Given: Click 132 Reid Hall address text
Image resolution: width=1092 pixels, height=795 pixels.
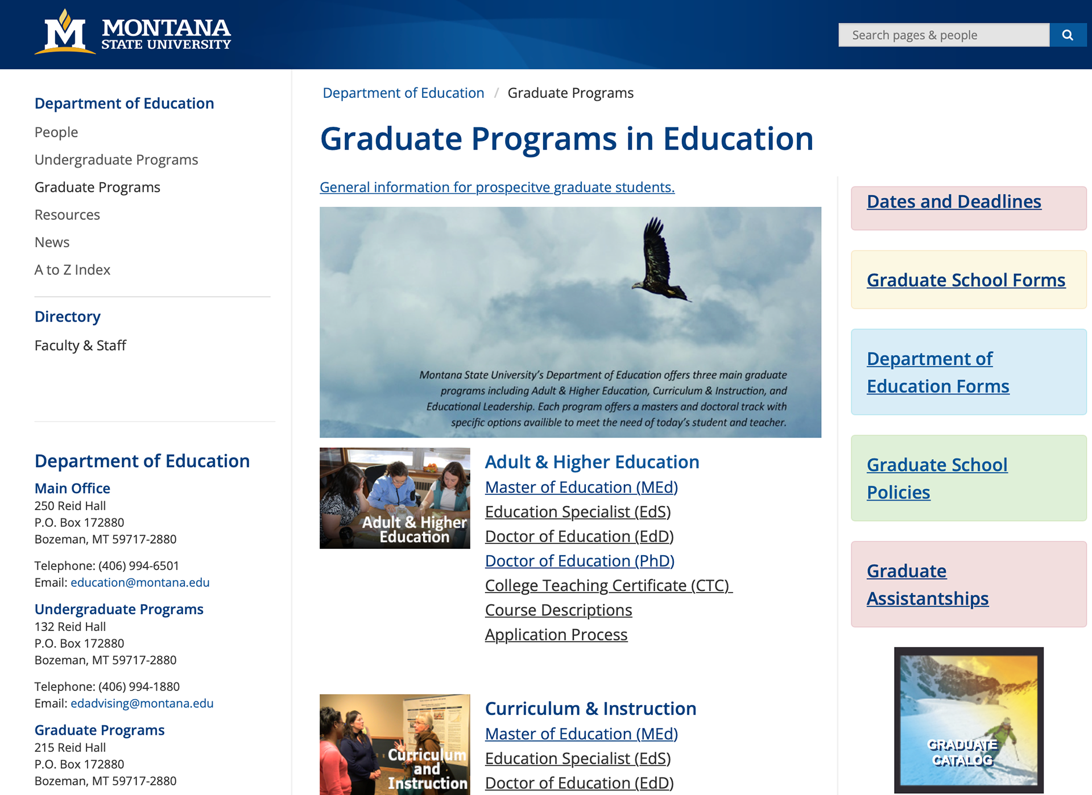Looking at the screenshot, I should (70, 627).
